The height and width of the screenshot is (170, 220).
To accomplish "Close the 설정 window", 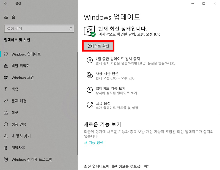I will [x=215, y=4].
